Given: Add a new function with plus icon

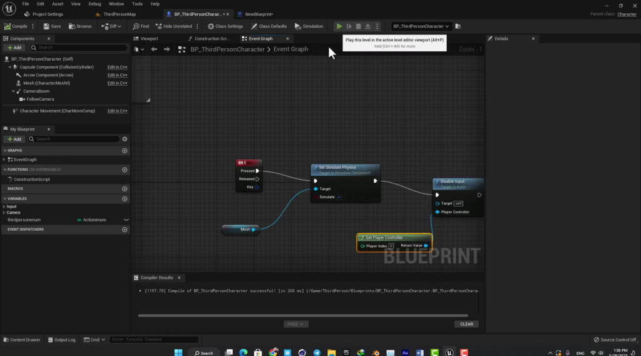Looking at the screenshot, I should coord(125,170).
